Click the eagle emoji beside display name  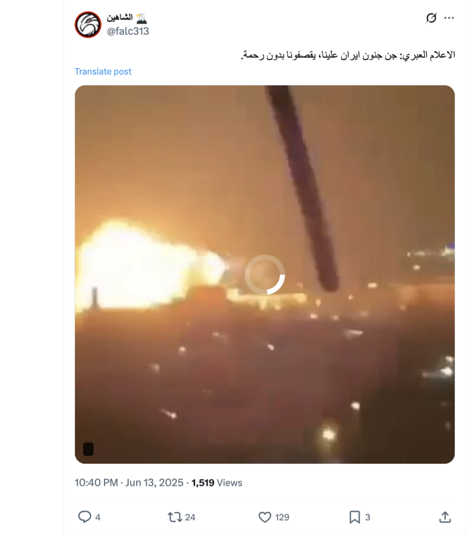click(141, 17)
